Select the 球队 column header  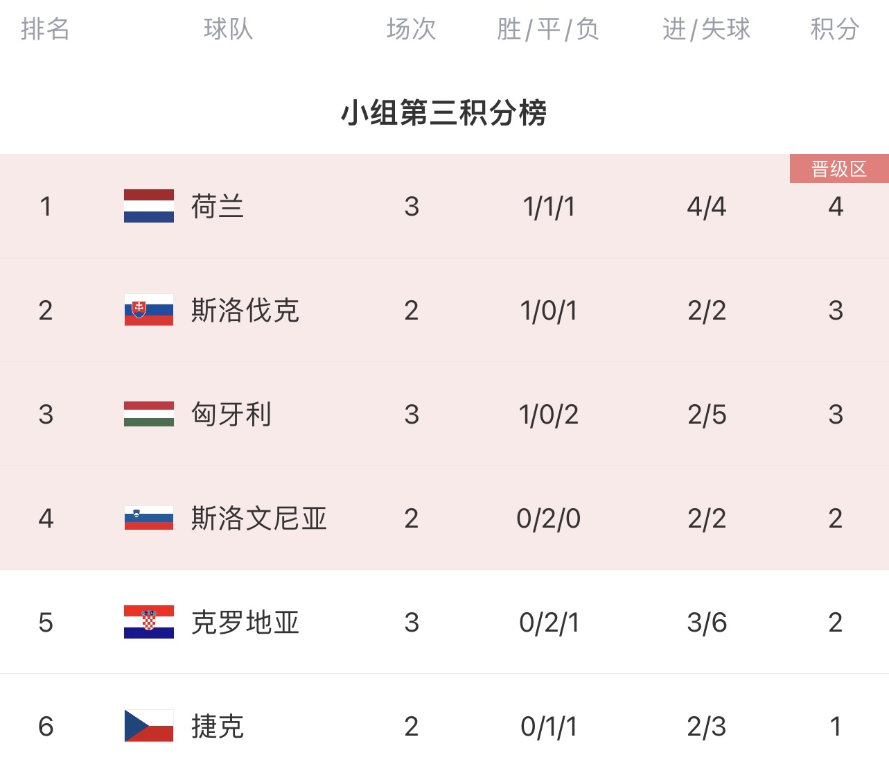tap(228, 29)
